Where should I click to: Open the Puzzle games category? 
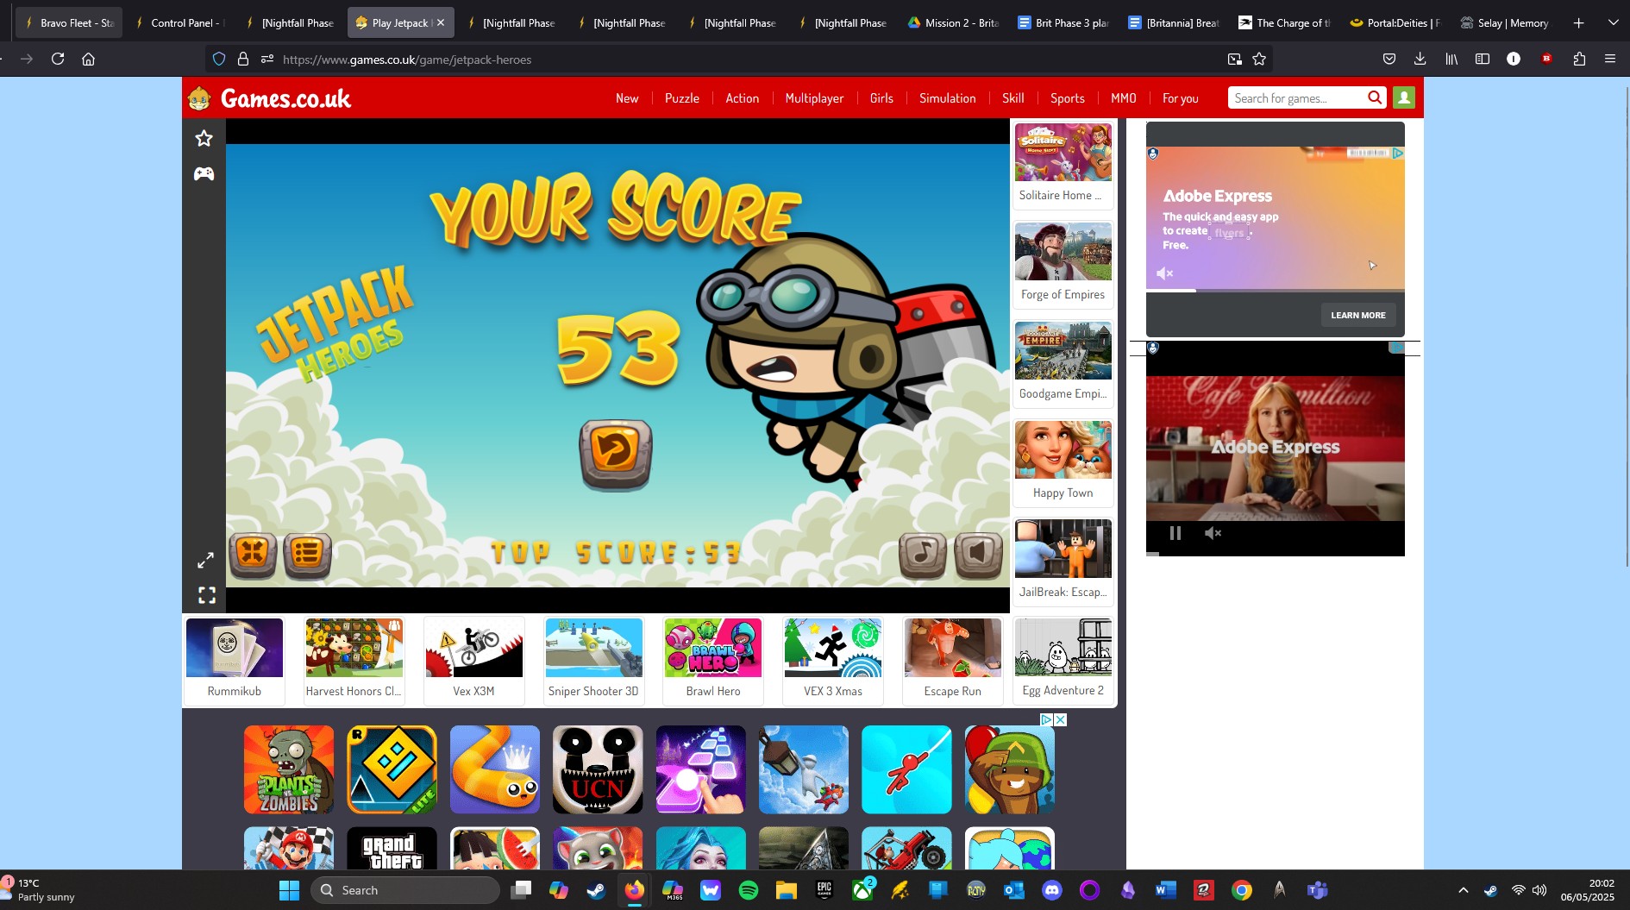point(682,98)
